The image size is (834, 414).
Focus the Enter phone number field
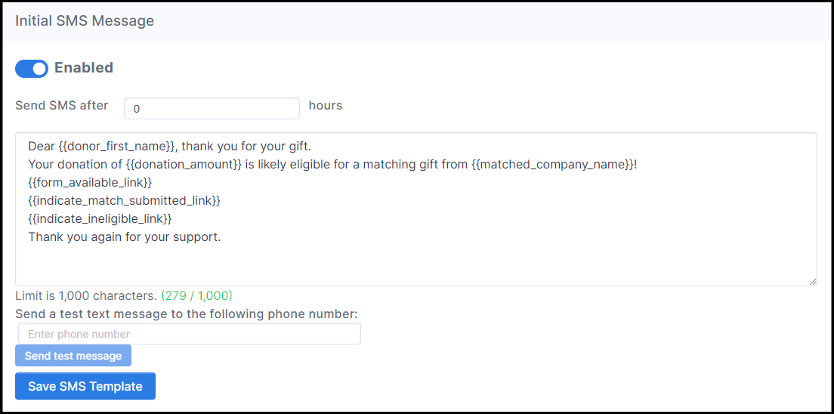click(189, 334)
